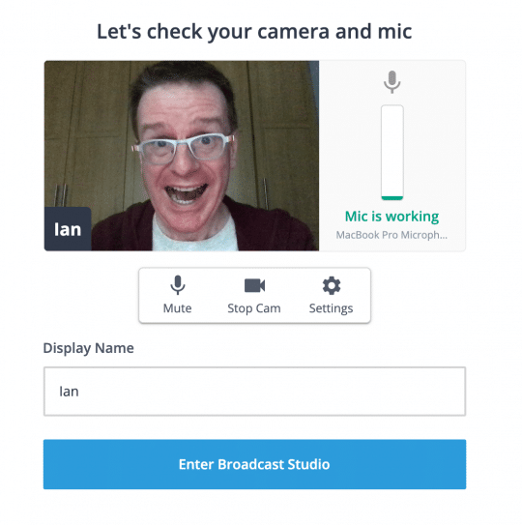Open Settings via the gear icon
Image resolution: width=522 pixels, height=525 pixels.
tap(332, 285)
